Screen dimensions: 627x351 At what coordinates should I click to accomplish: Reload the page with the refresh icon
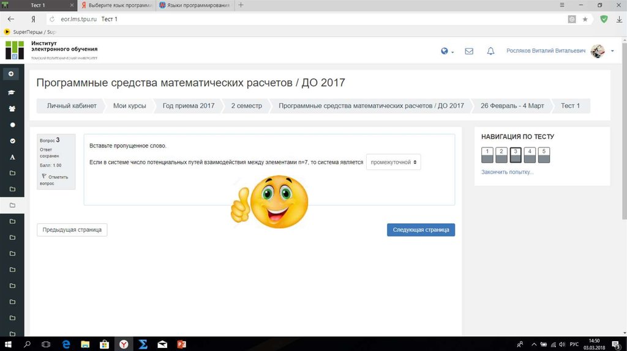point(52,19)
